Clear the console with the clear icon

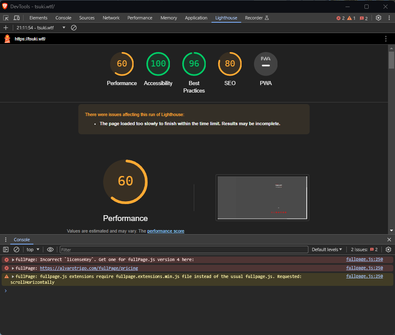pos(16,249)
